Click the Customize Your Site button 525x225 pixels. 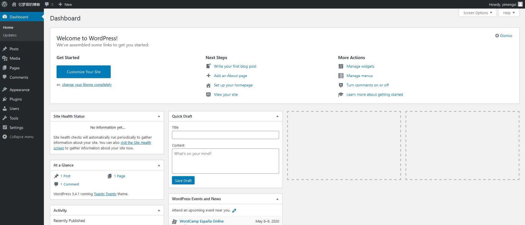tap(84, 72)
